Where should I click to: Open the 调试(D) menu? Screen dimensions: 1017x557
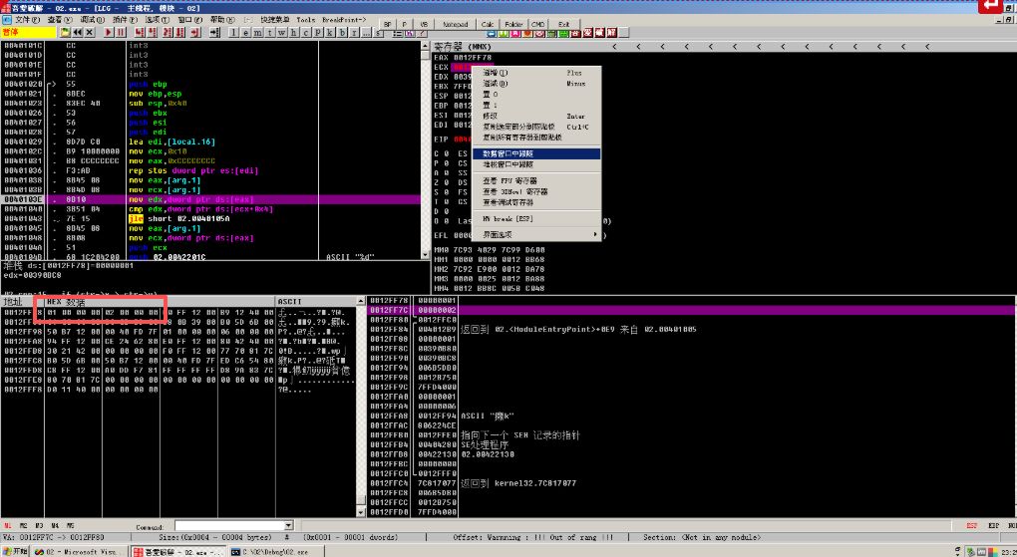pos(92,20)
